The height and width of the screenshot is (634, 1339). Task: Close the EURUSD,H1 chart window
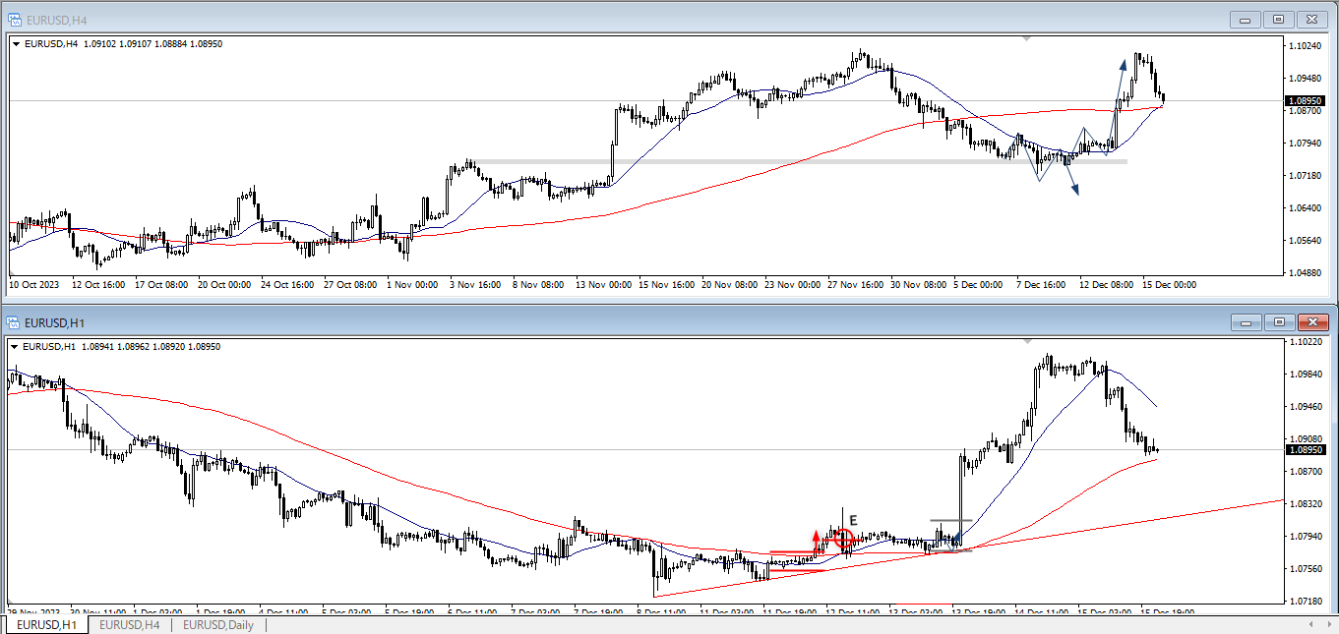[x=1312, y=322]
